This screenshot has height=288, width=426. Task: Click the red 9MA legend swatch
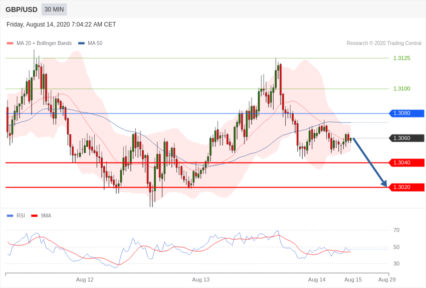pos(34,215)
